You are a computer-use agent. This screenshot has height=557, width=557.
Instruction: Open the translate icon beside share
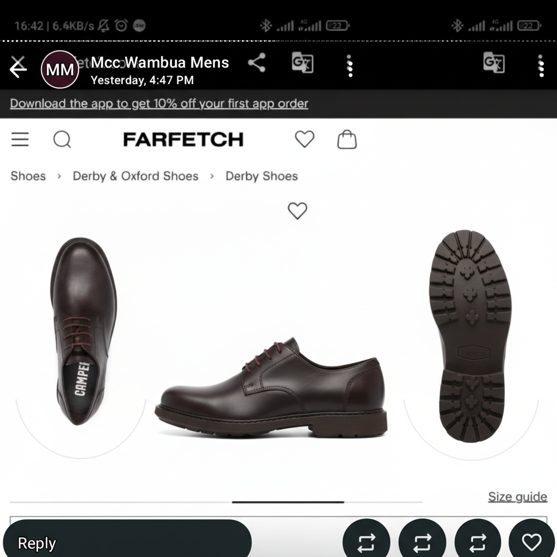[x=302, y=63]
